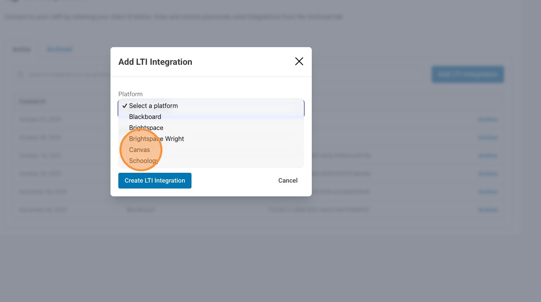The width and height of the screenshot is (541, 302).
Task: Cancel the Add LTI Integration dialog
Action: (x=288, y=181)
